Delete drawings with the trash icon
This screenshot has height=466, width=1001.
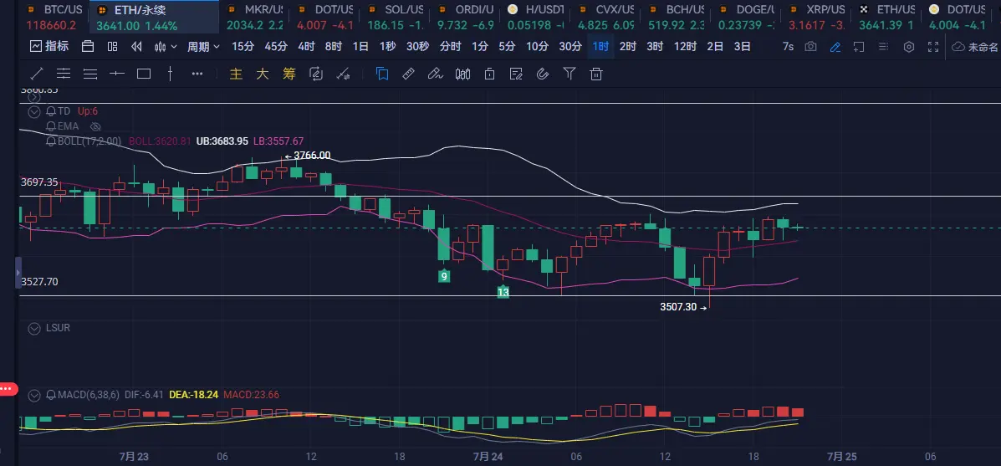[x=595, y=74]
